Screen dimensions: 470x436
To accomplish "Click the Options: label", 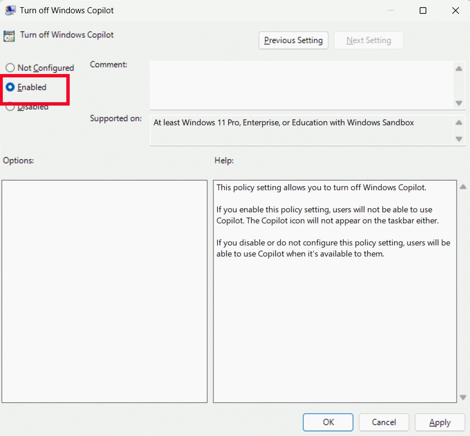I will coord(18,160).
